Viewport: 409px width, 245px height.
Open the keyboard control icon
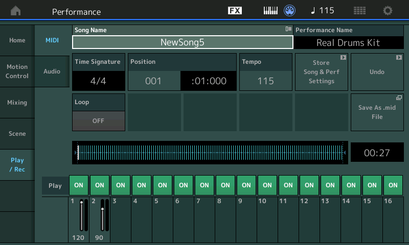(270, 11)
